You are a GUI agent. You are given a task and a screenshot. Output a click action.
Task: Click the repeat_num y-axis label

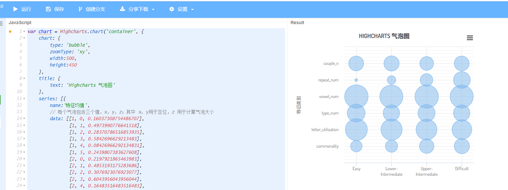328,80
